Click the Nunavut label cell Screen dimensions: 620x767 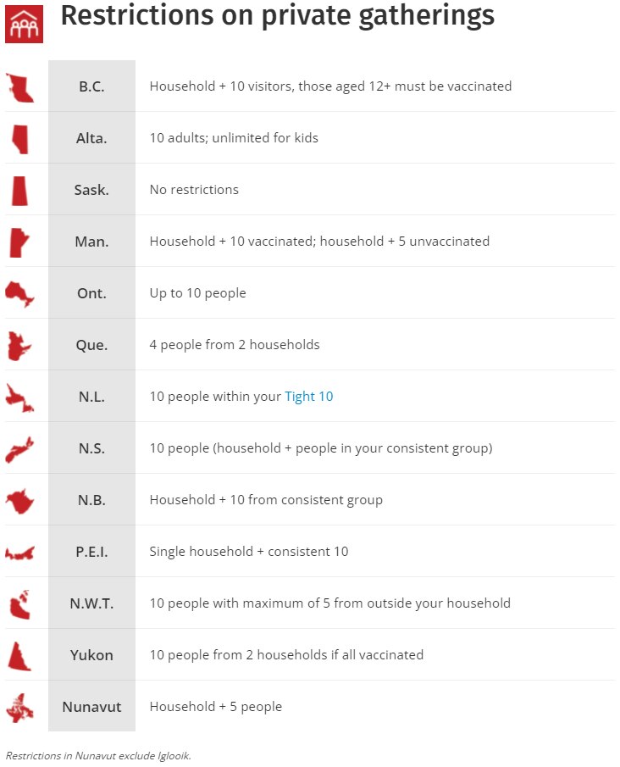(x=91, y=707)
